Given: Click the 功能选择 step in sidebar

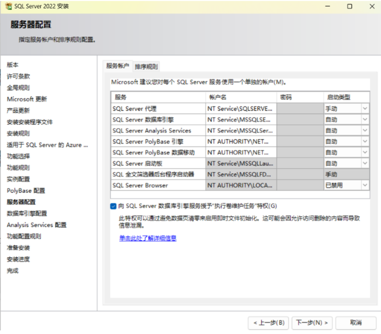Looking at the screenshot, I should tap(18, 156).
